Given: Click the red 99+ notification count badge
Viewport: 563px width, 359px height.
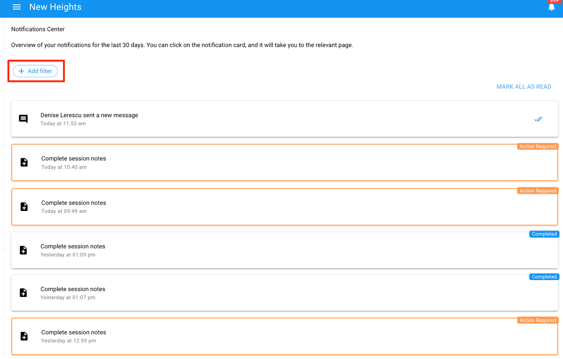Looking at the screenshot, I should point(555,1).
